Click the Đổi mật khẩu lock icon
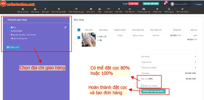Screen dimensions: 204x100 pos(183,9)
